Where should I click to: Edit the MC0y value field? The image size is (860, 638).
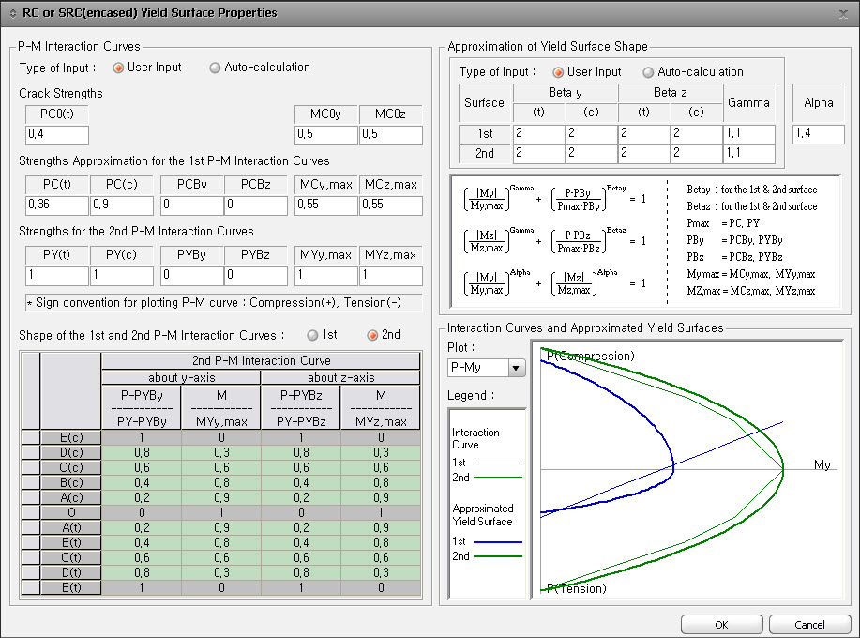[326, 135]
